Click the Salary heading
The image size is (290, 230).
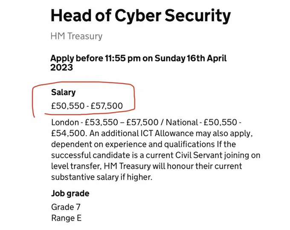point(63,92)
